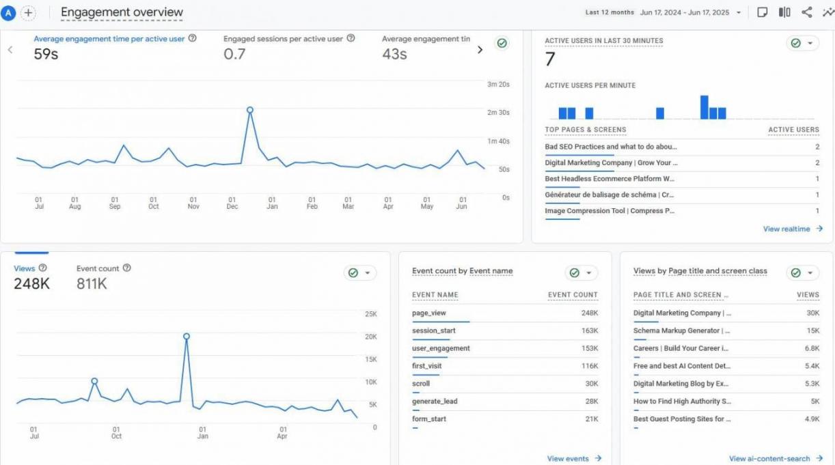Click the All Users segment badge
Image resolution: width=835 pixels, height=465 pixels.
pos(9,12)
